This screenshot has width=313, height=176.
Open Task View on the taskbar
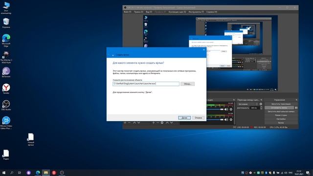click(x=20, y=173)
